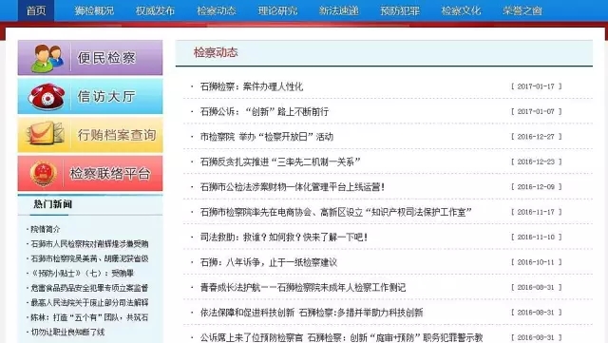Open the 便民检察 banner button
The height and width of the screenshot is (343, 608).
click(90, 58)
